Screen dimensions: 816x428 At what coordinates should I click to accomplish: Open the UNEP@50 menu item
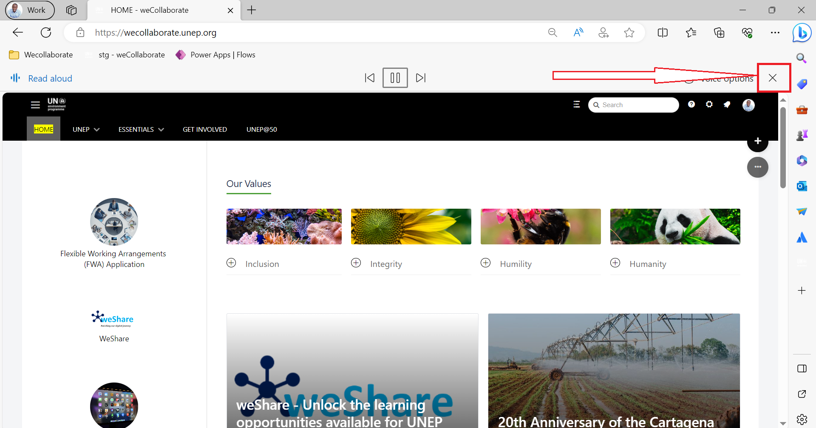click(262, 129)
